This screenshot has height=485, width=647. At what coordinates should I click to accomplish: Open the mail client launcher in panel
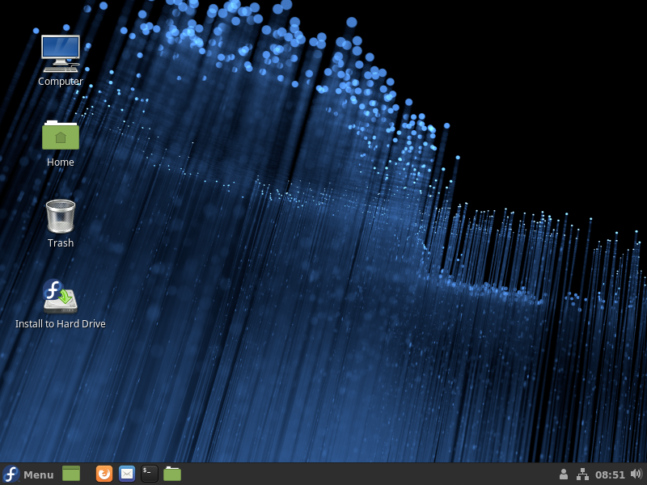pyautogui.click(x=127, y=474)
